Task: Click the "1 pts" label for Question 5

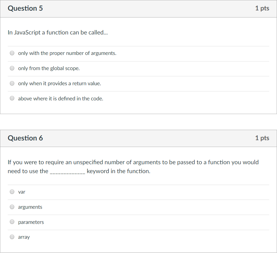Action: pyautogui.click(x=262, y=8)
